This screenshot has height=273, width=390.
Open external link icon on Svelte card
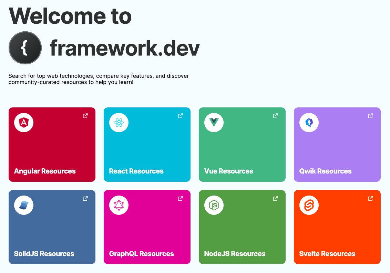370,198
